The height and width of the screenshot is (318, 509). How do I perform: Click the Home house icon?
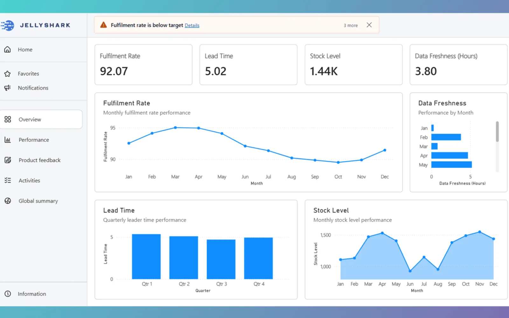tap(7, 50)
